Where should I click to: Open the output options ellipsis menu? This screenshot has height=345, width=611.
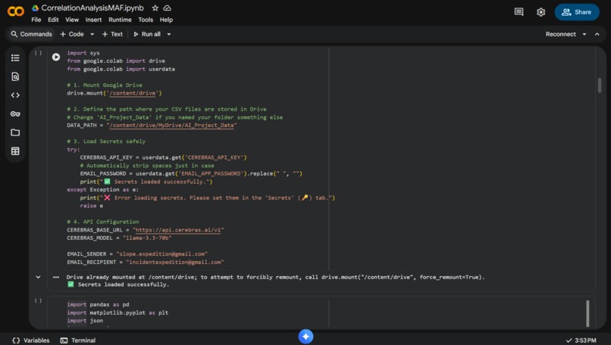click(x=56, y=278)
